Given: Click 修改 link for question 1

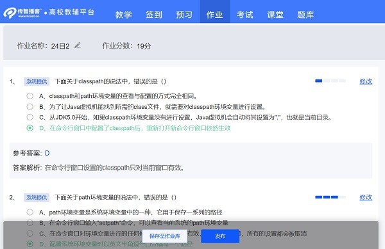Looking at the screenshot, I should pyautogui.click(x=366, y=81).
